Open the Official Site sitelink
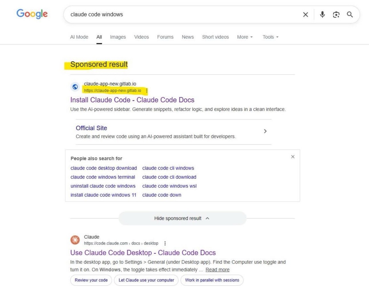The image size is (369, 292). [91, 128]
